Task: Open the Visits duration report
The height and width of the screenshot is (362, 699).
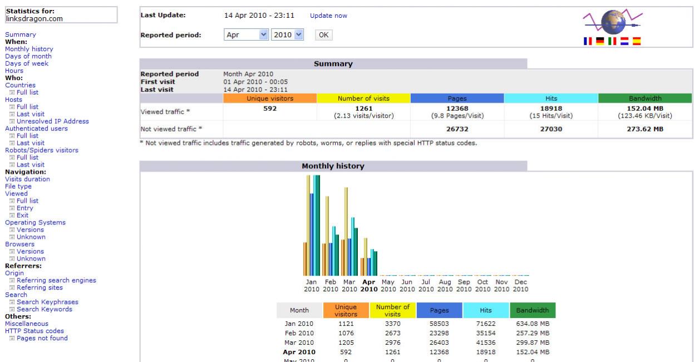Action: [x=27, y=179]
